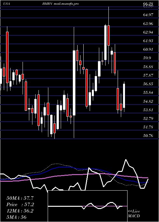Click the 58.88 price axis label

[148, 67]
